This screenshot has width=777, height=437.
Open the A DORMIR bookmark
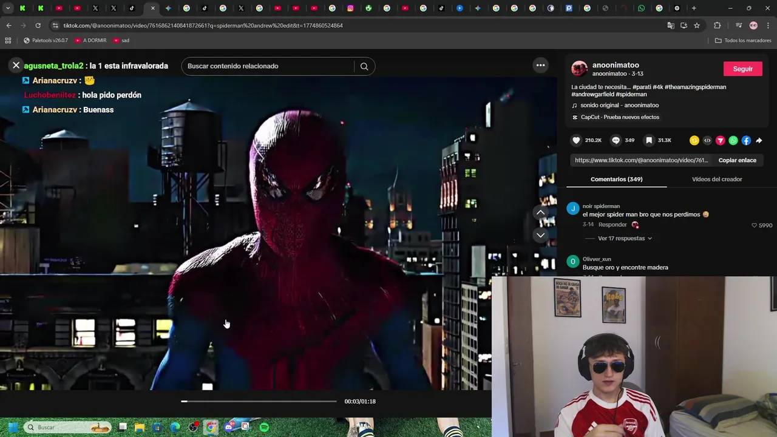coord(90,40)
